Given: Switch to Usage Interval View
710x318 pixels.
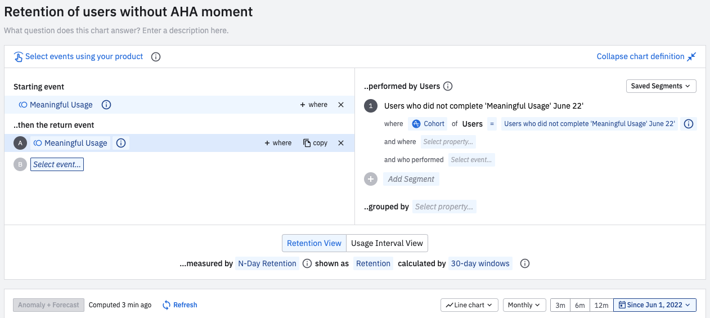Looking at the screenshot, I should click(387, 243).
